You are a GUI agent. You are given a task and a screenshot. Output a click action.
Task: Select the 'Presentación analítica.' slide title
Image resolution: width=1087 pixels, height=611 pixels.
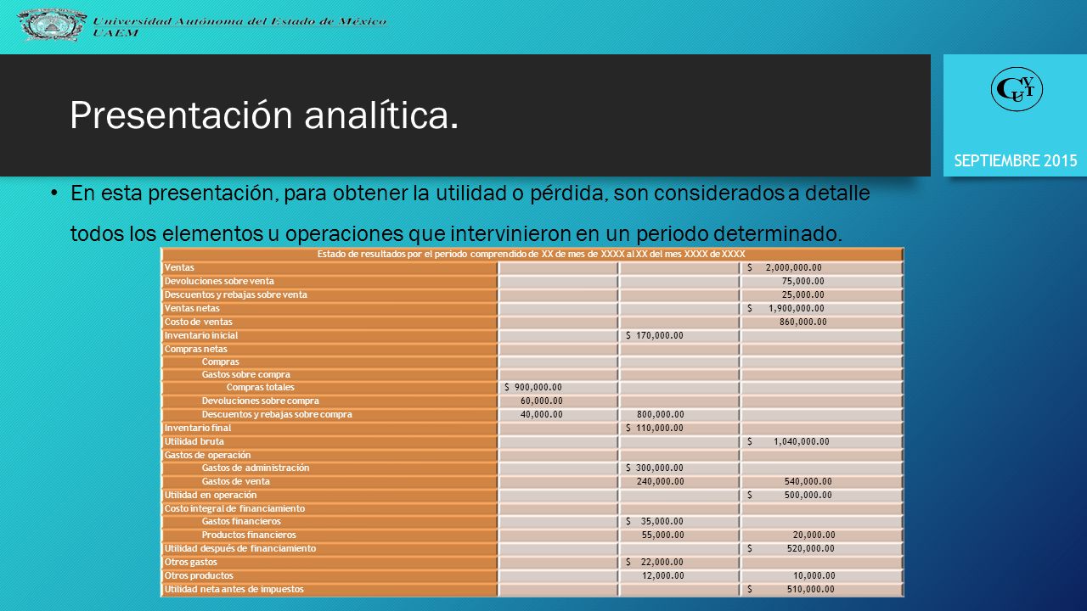[264, 115]
